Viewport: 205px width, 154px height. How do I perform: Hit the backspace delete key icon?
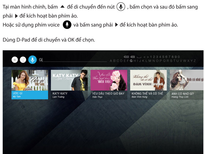click(x=132, y=57)
